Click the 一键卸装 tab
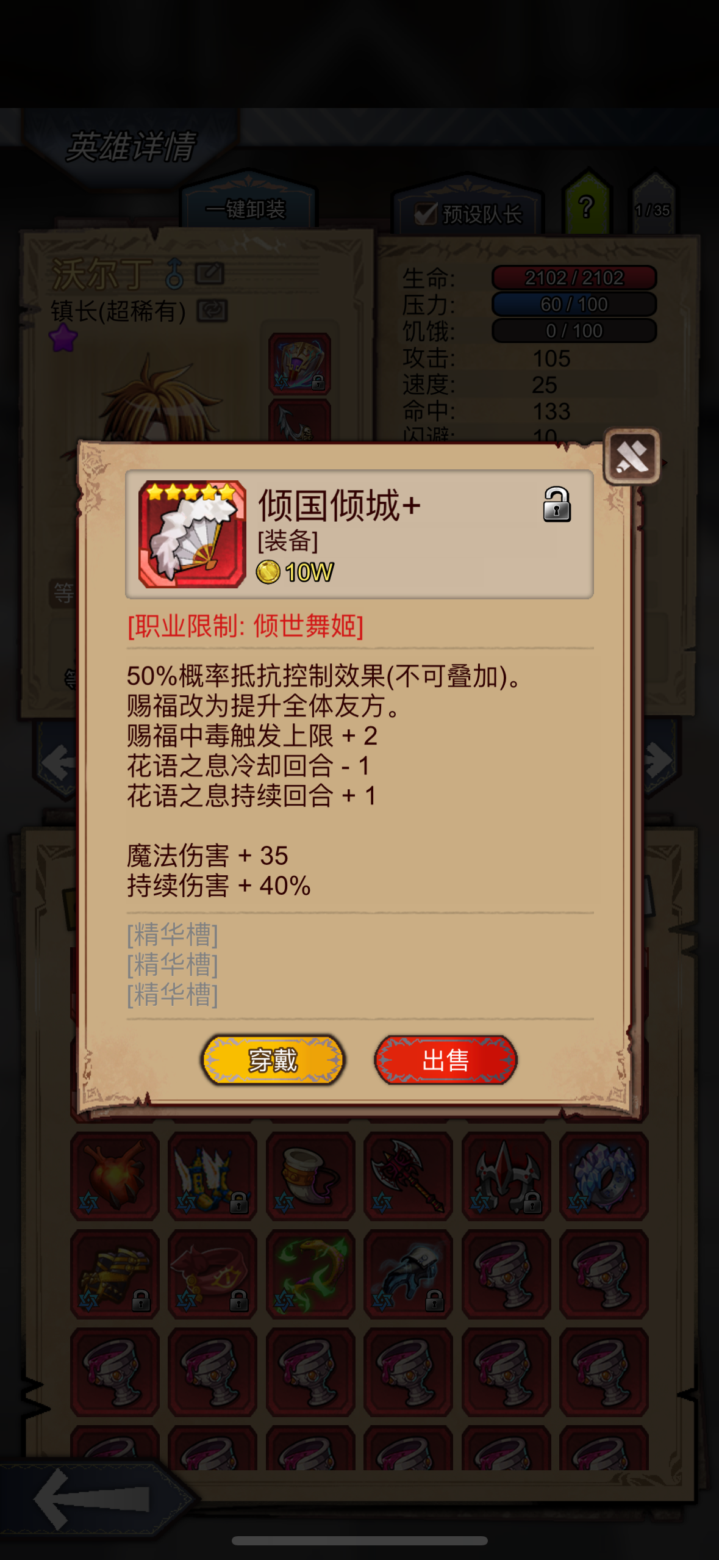The image size is (719, 1560). click(x=246, y=209)
